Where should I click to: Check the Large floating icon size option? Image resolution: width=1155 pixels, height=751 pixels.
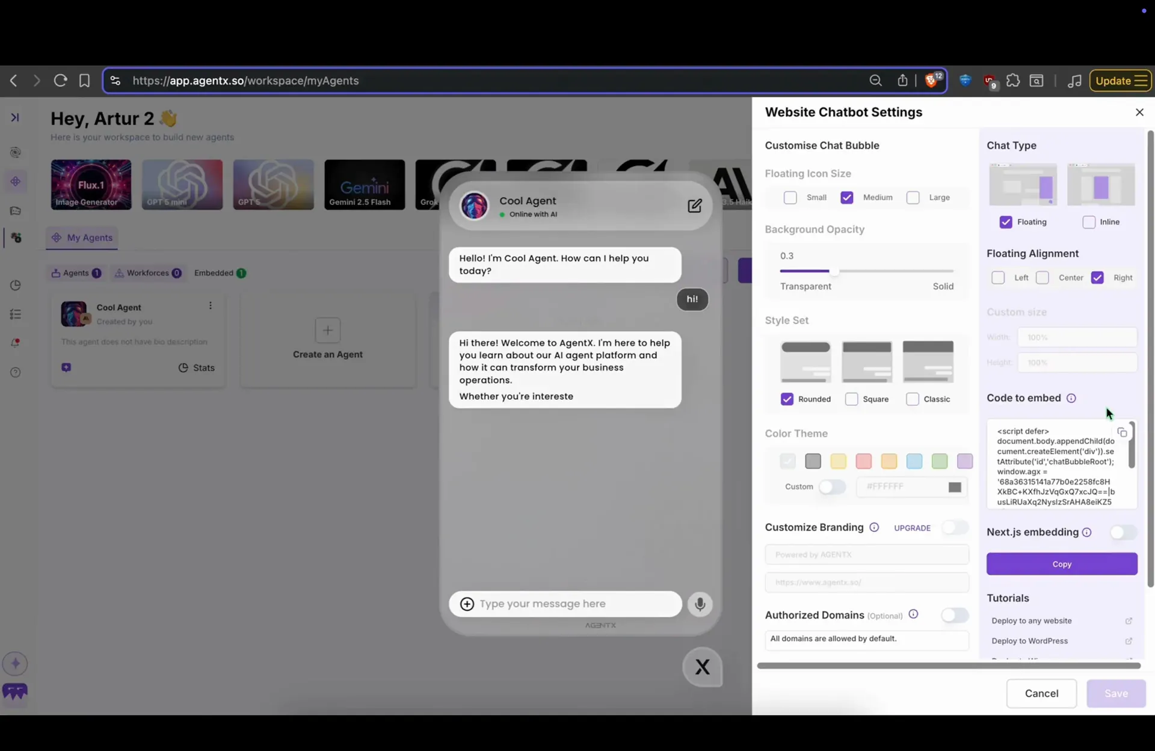click(913, 197)
